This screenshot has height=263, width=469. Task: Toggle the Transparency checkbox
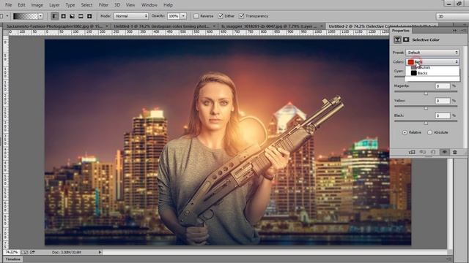(x=242, y=16)
